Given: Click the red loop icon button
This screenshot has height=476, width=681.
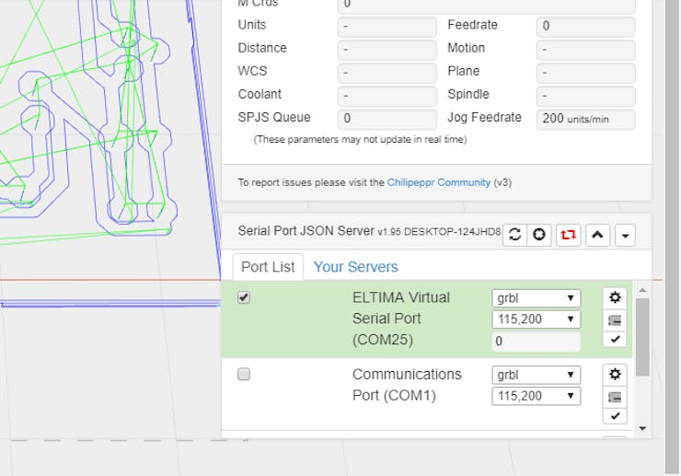Looking at the screenshot, I should pos(568,235).
